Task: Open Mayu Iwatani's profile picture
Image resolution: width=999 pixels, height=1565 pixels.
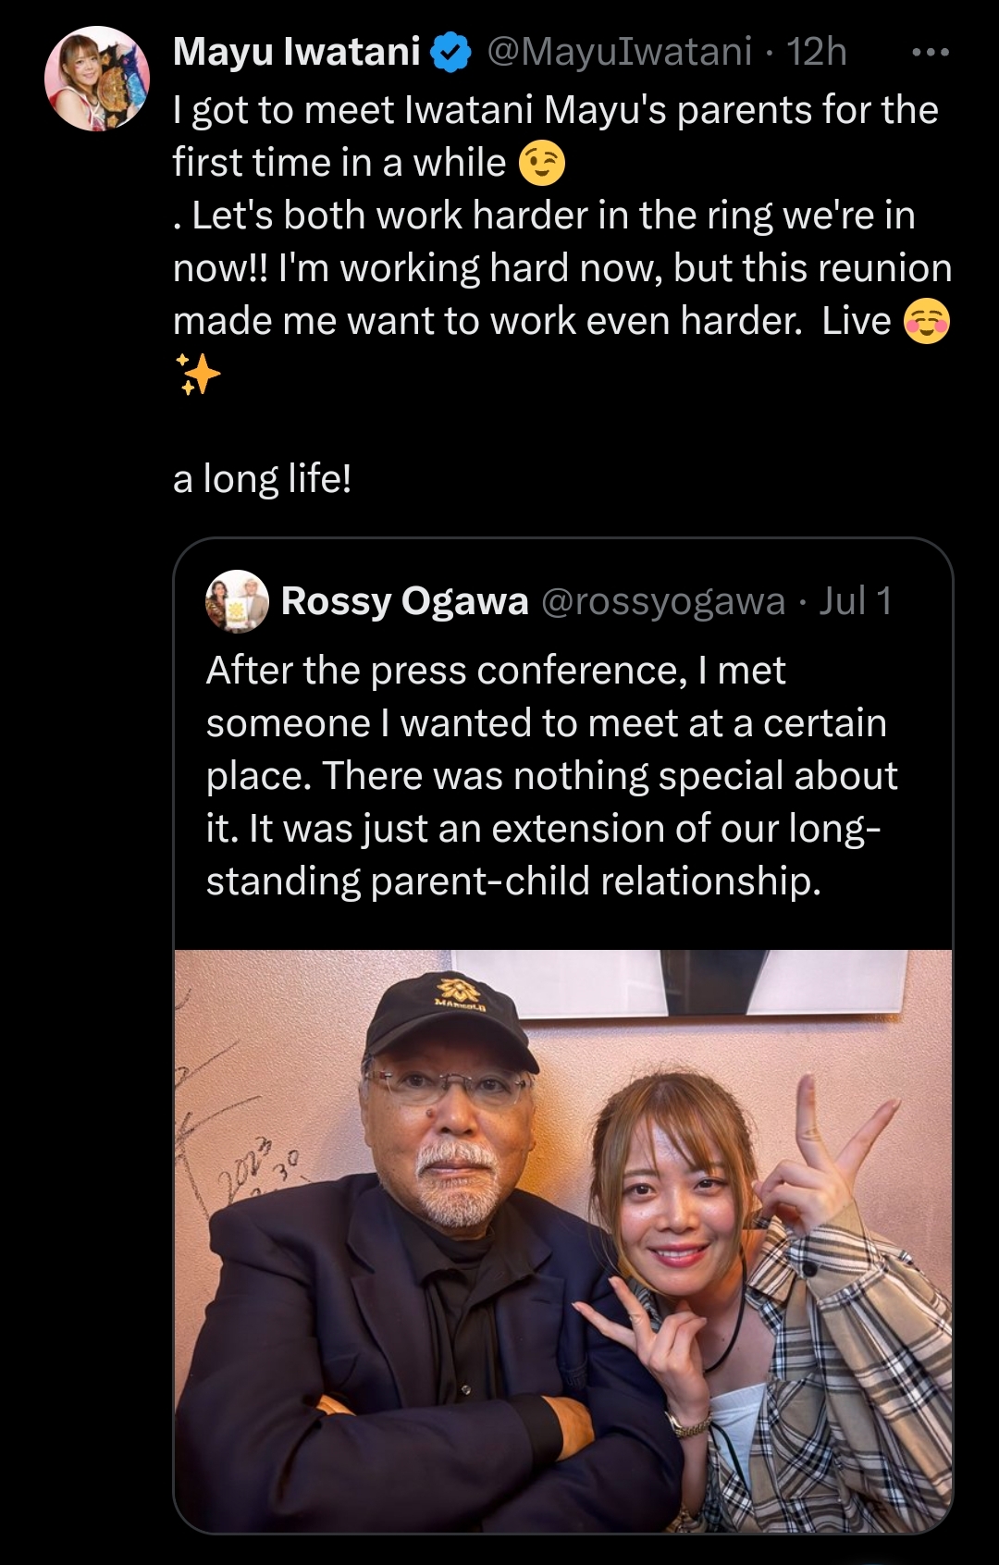Action: [x=97, y=79]
